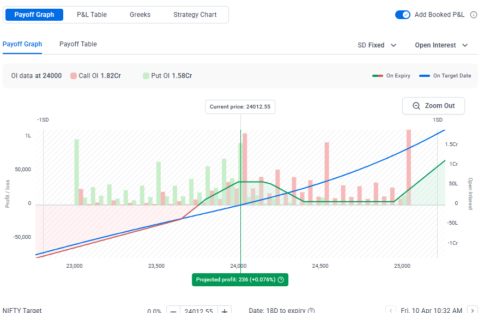Click the OI data at 24000 text
The height and width of the screenshot is (313, 484).
click(37, 76)
